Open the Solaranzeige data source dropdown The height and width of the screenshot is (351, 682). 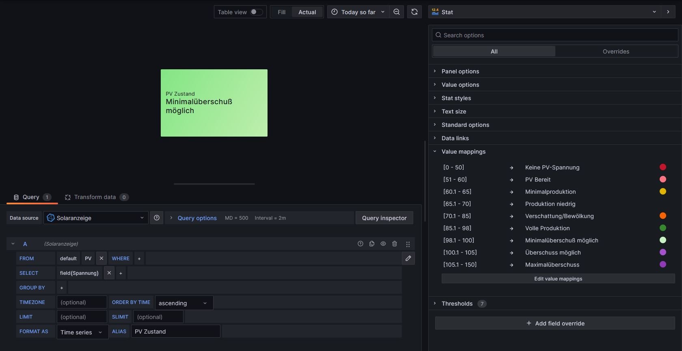pos(96,218)
